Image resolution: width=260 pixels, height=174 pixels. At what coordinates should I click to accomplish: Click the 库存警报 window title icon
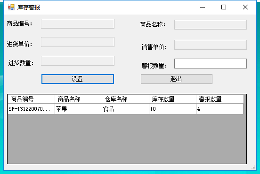pyautogui.click(x=11, y=7)
